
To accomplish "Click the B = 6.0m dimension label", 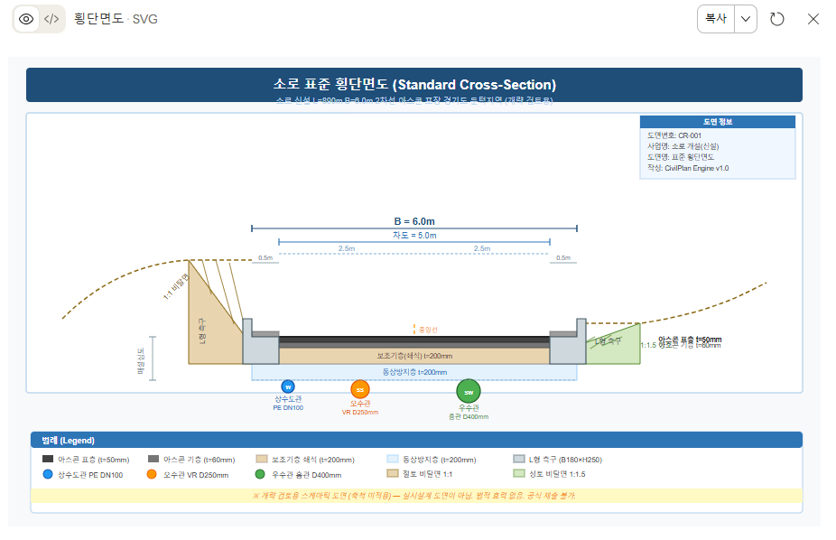I will [x=414, y=221].
